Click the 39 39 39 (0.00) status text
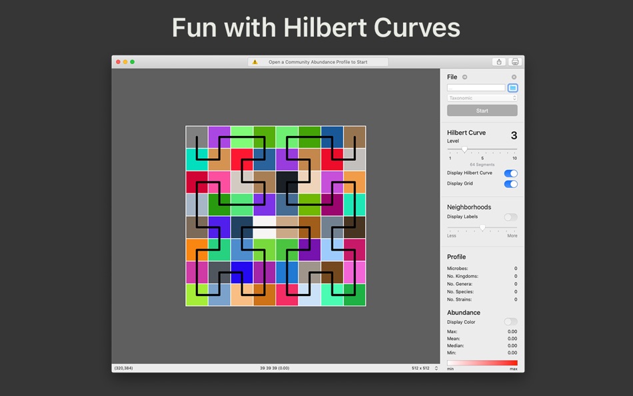This screenshot has height=396, width=633. click(275, 368)
